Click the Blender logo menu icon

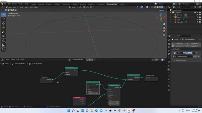(x=2, y=4)
